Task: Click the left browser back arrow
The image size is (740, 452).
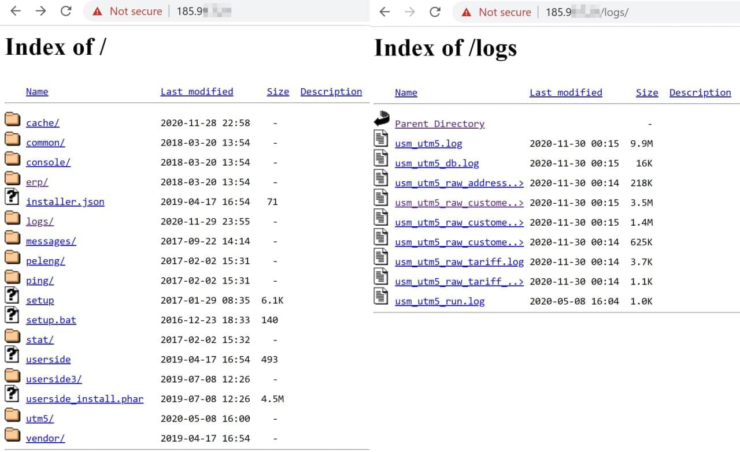Action: pos(16,11)
